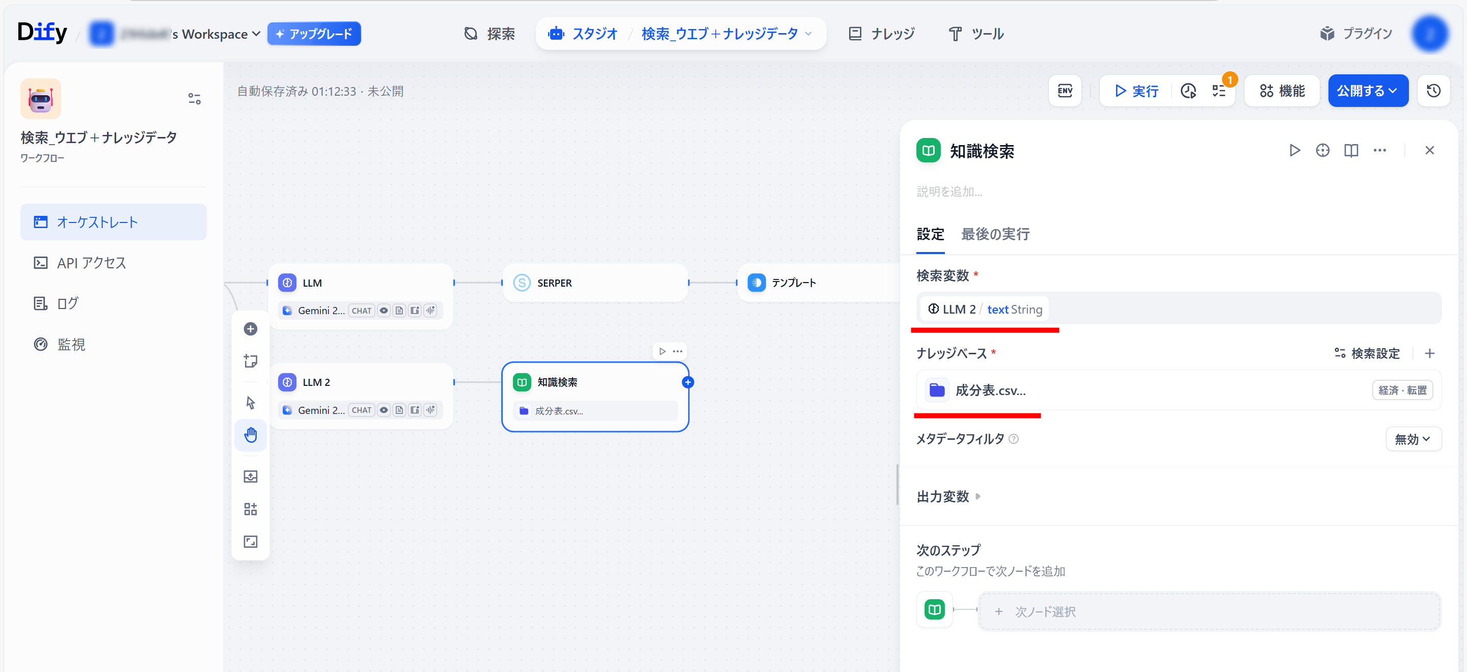This screenshot has width=1467, height=672.
Task: Click the ENV environment variables icon
Action: (1065, 91)
